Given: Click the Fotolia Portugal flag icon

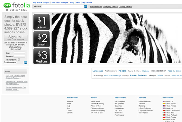Looking at the screenshot, I should click(x=164, y=115).
